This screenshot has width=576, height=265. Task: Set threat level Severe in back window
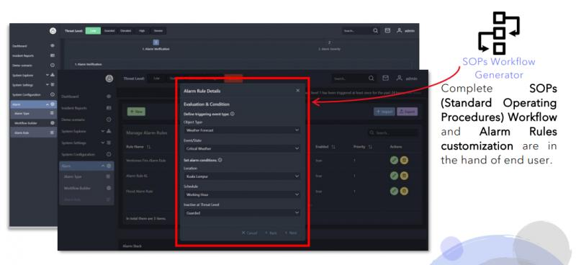[158, 31]
